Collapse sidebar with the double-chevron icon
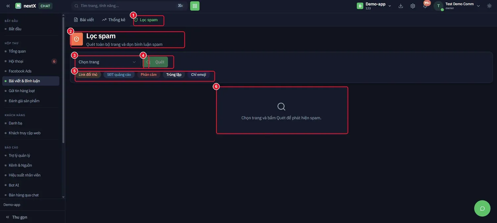 click(8, 6)
